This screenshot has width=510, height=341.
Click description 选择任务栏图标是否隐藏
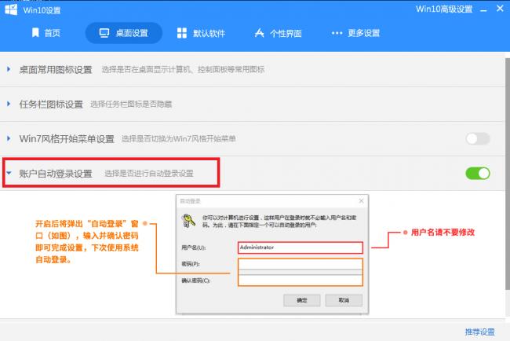131,104
